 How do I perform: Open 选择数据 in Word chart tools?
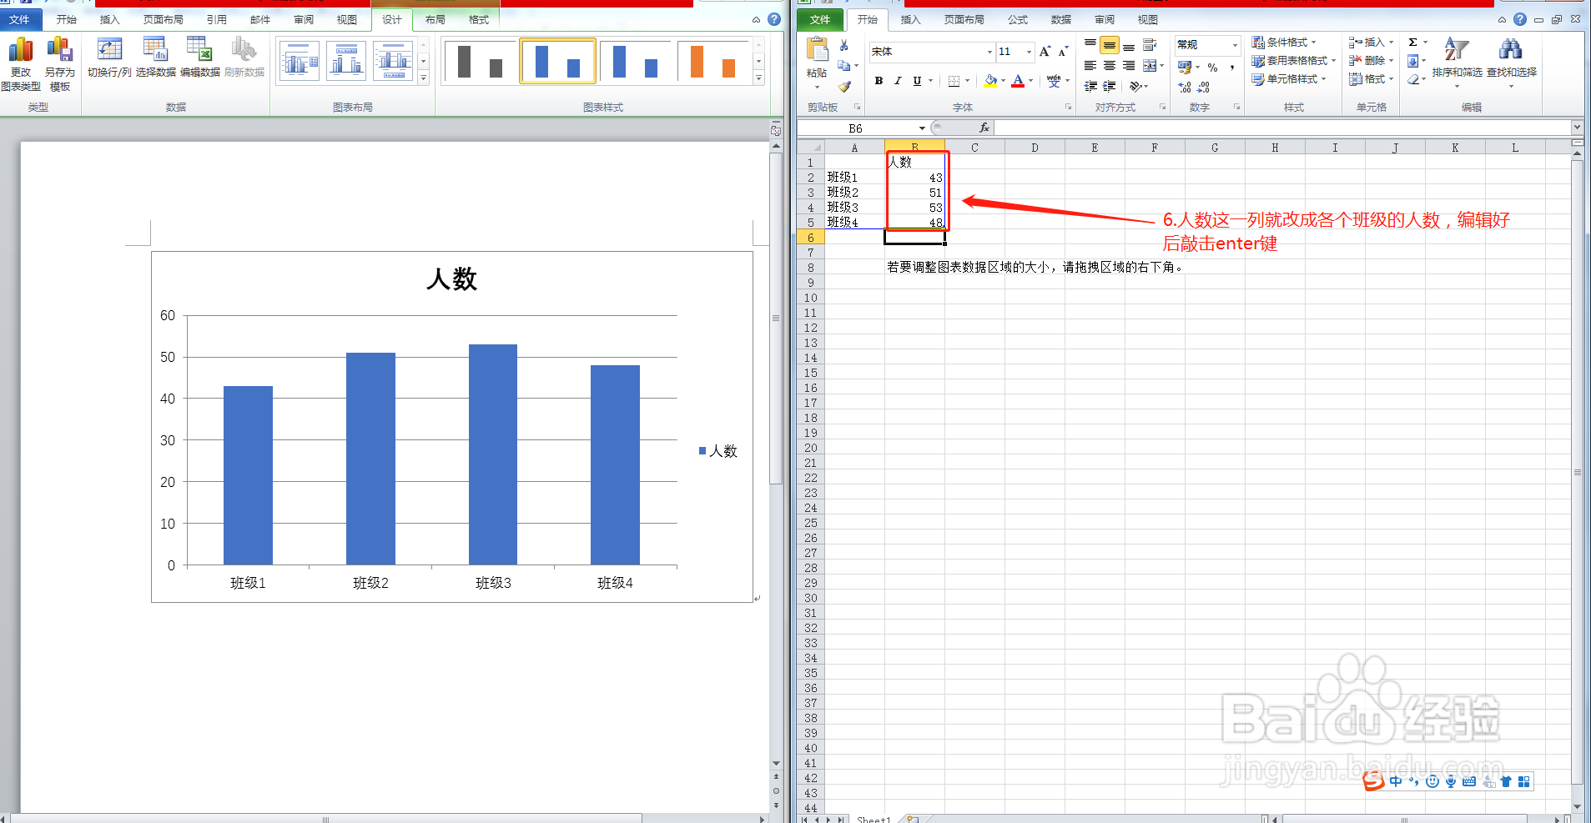point(156,58)
